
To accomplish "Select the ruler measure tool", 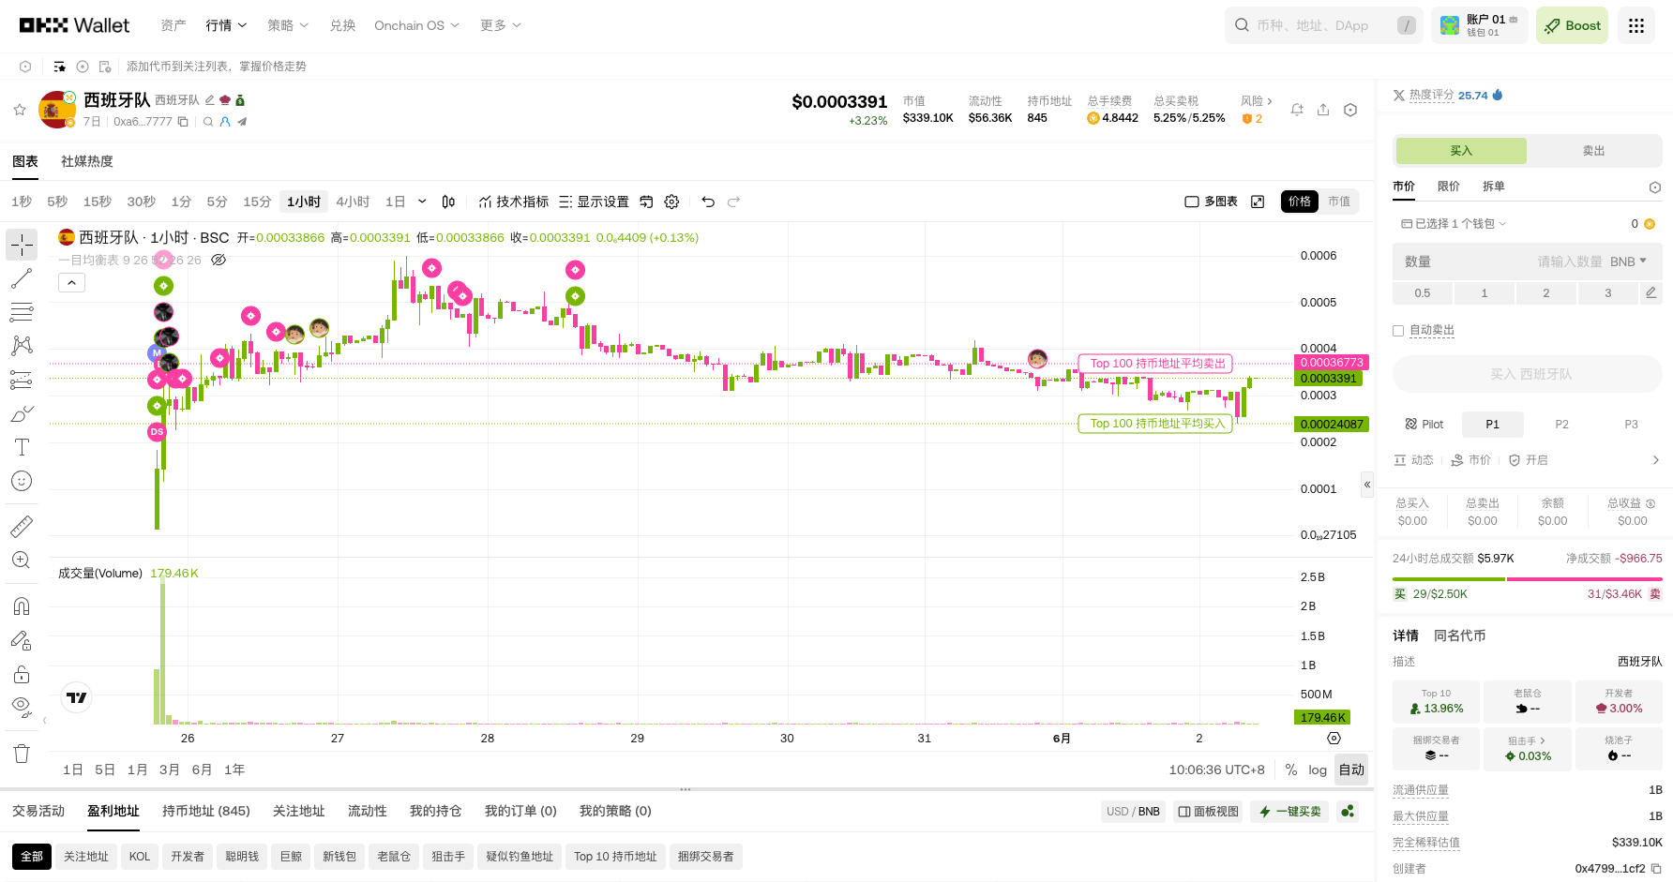I will point(22,526).
